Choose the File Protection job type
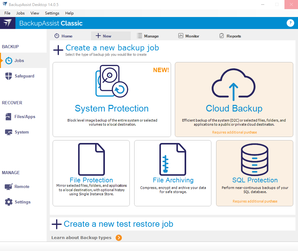This screenshot has height=251, width=298. (x=91, y=173)
